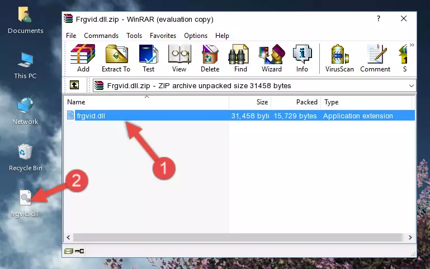Screen dimensions: 430x269
Task: Select the Documents desktop icon
Action: 25,21
